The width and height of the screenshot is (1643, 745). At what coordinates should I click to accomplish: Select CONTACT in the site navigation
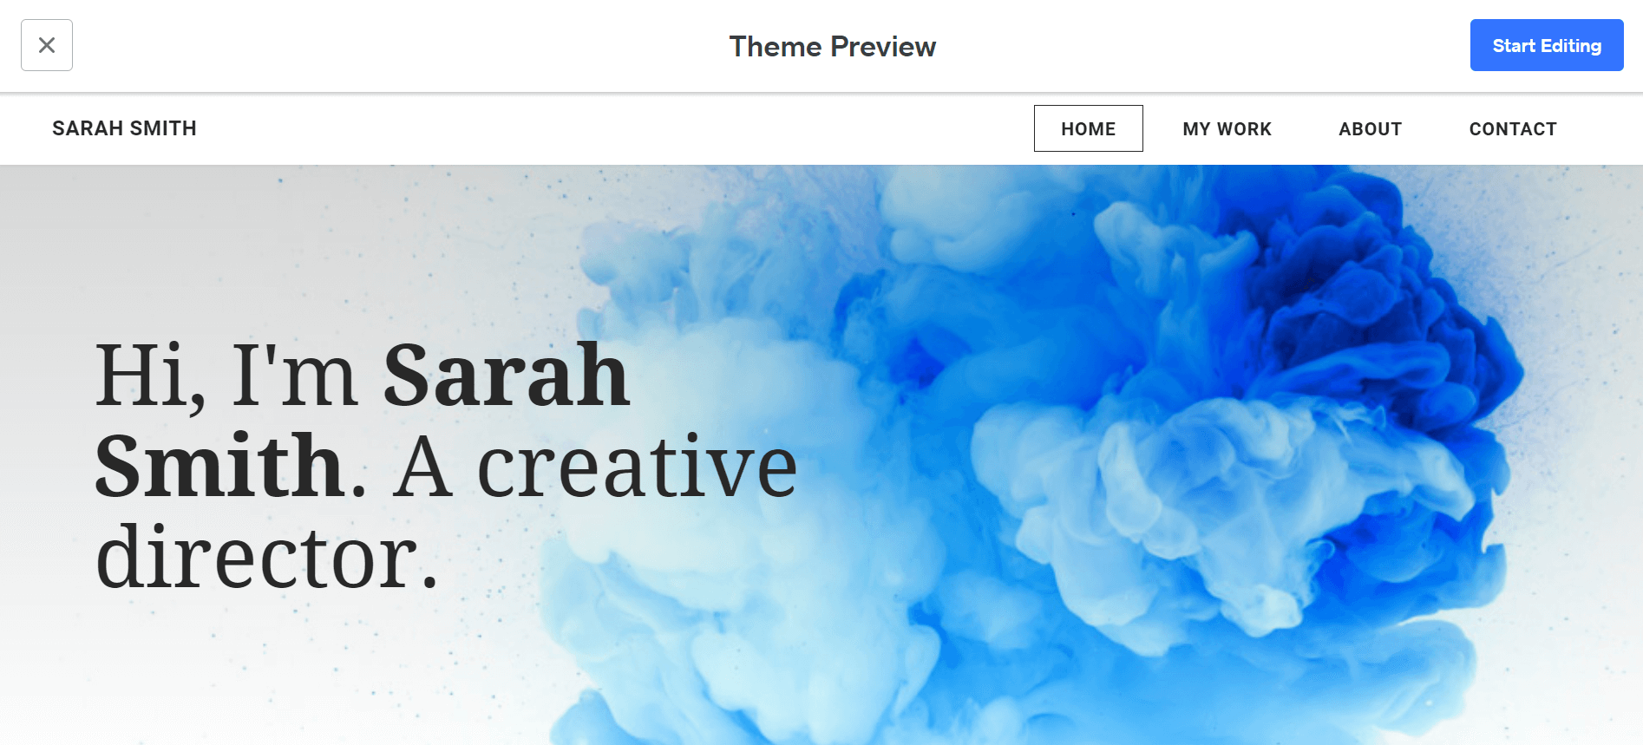click(1513, 128)
